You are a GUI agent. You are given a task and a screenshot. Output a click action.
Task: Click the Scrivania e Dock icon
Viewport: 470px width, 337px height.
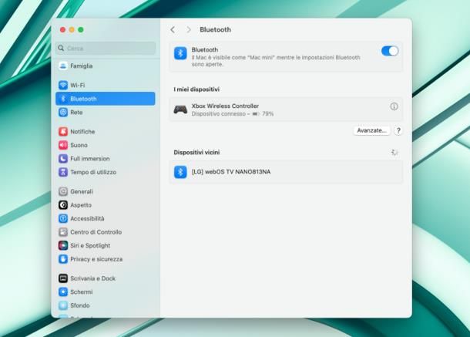(63, 278)
